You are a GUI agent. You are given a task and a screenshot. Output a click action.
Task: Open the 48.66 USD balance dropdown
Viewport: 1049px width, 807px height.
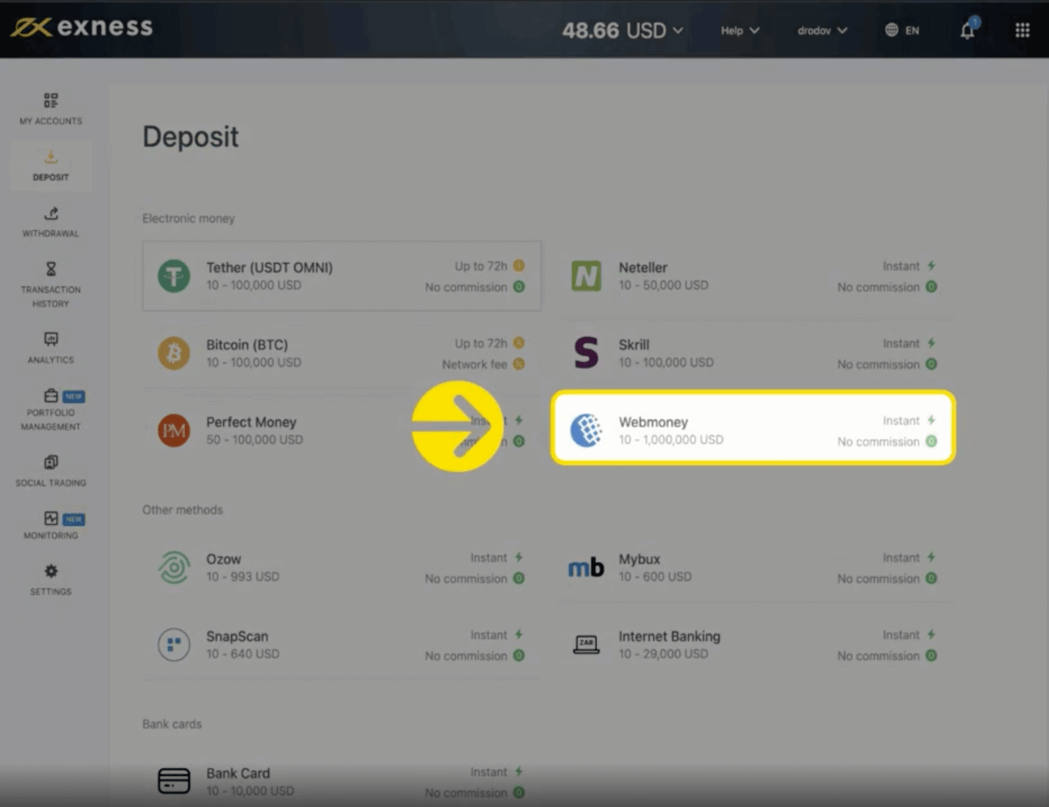[623, 30]
